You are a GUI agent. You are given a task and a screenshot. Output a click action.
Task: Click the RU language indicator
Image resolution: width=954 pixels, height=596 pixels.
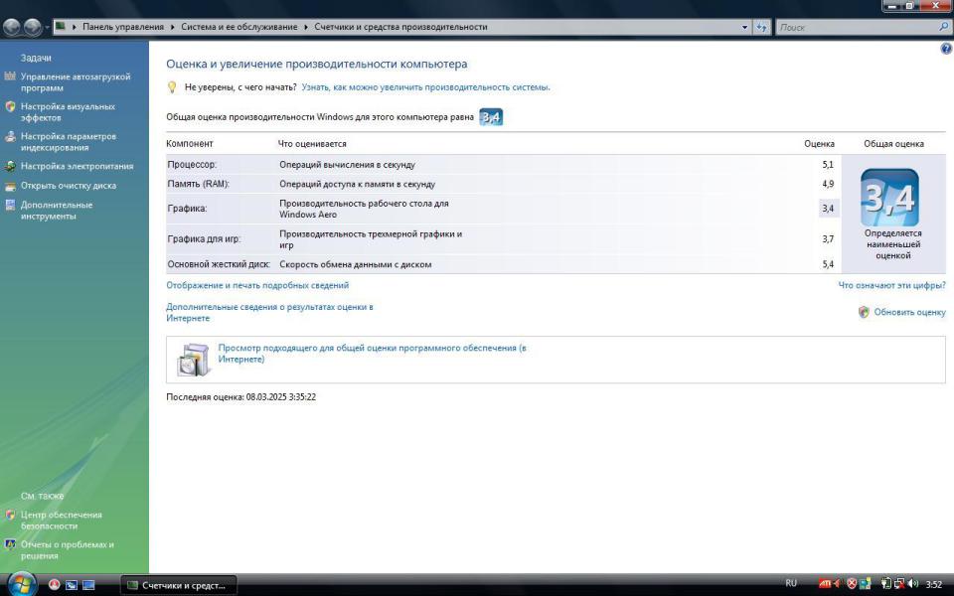791,584
